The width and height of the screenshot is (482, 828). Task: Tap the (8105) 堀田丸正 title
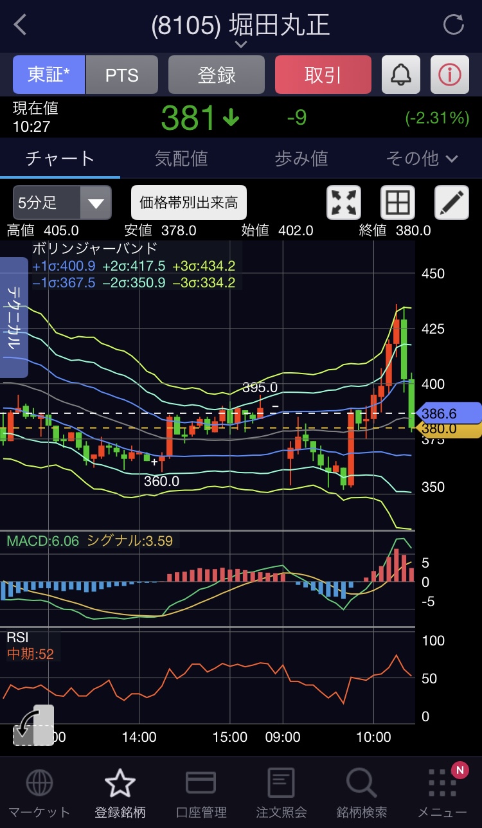tap(241, 25)
